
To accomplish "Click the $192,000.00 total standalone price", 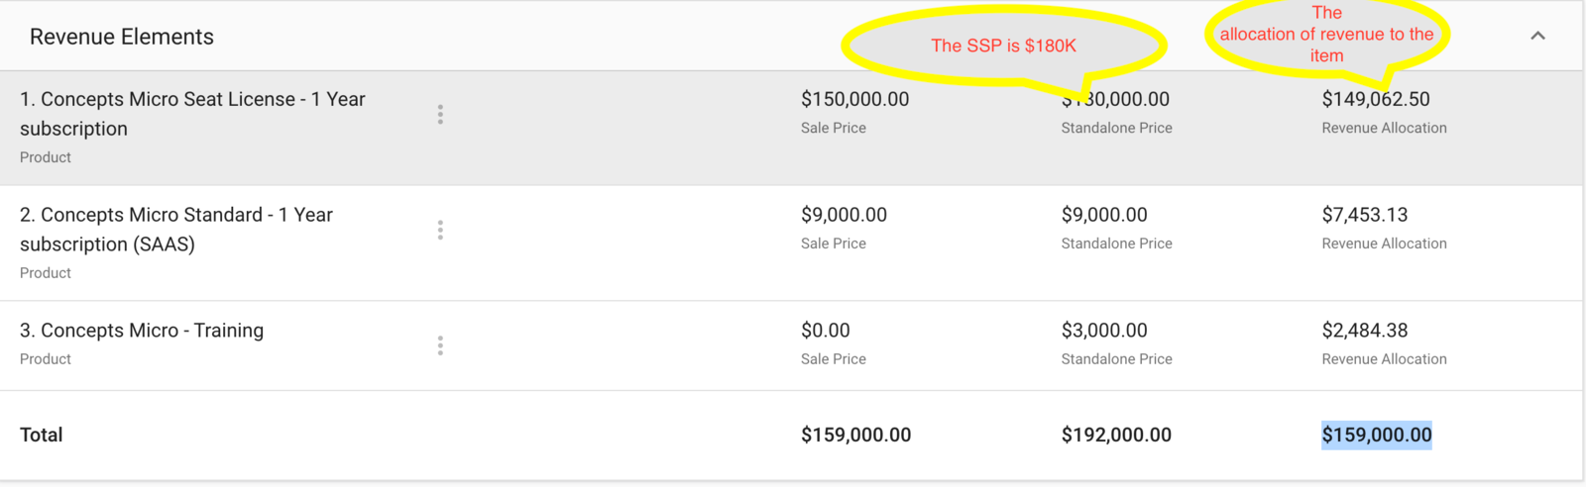I will [x=1116, y=435].
